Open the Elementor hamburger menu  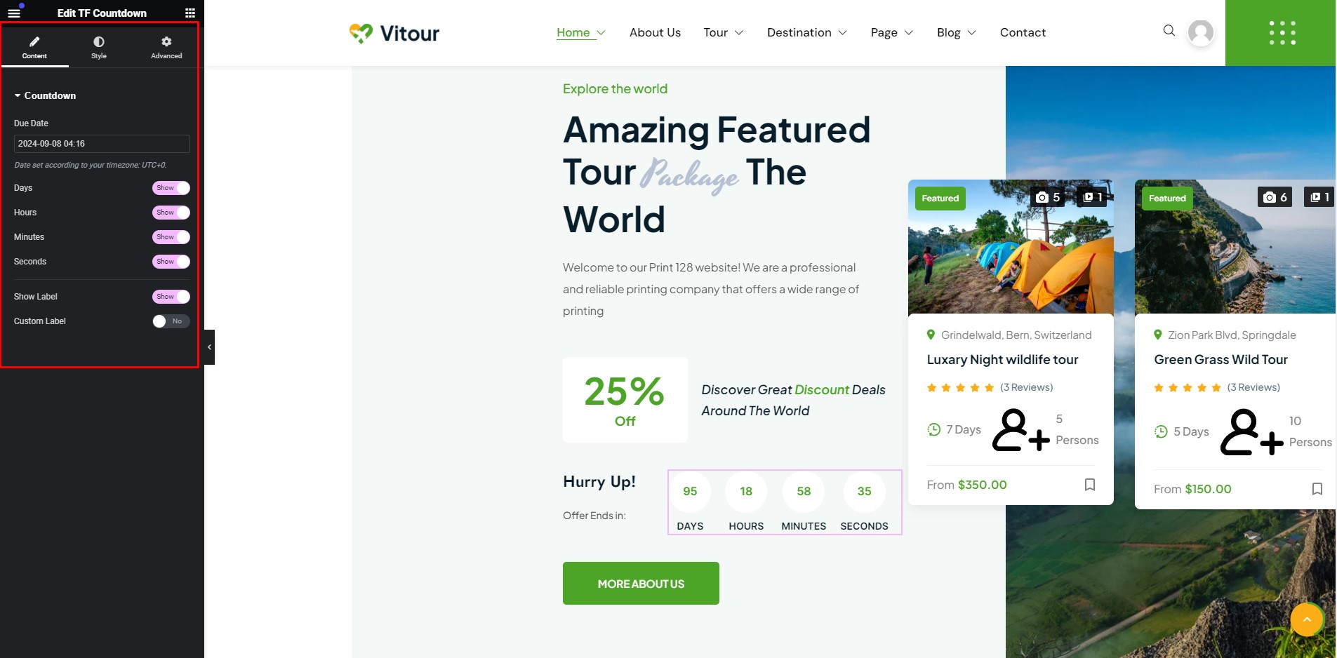pyautogui.click(x=14, y=13)
